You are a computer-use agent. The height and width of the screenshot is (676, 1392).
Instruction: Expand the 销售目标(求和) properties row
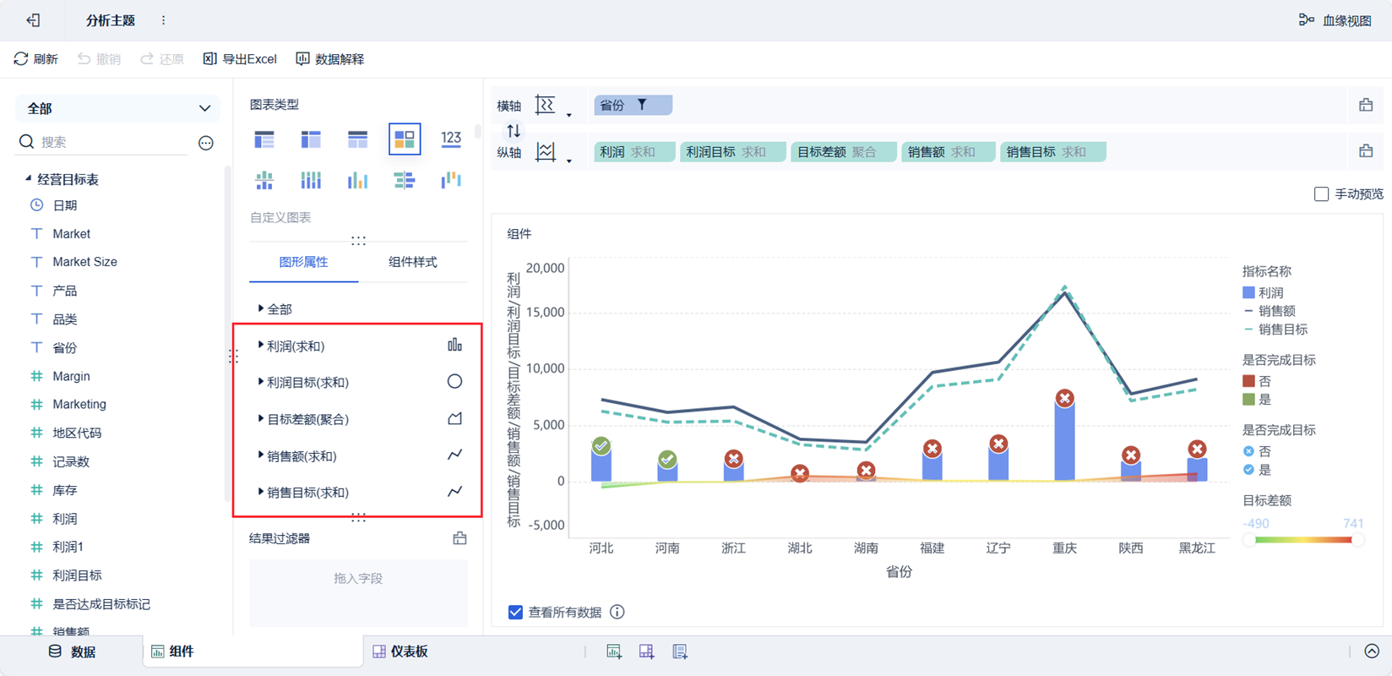261,492
